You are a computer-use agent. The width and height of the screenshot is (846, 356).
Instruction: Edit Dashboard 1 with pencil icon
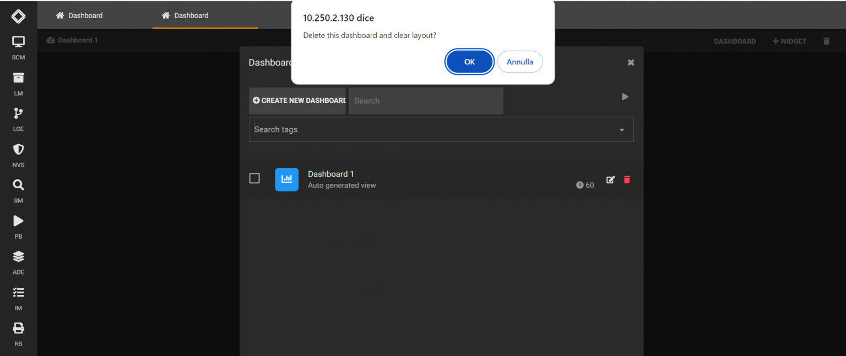[x=610, y=179]
